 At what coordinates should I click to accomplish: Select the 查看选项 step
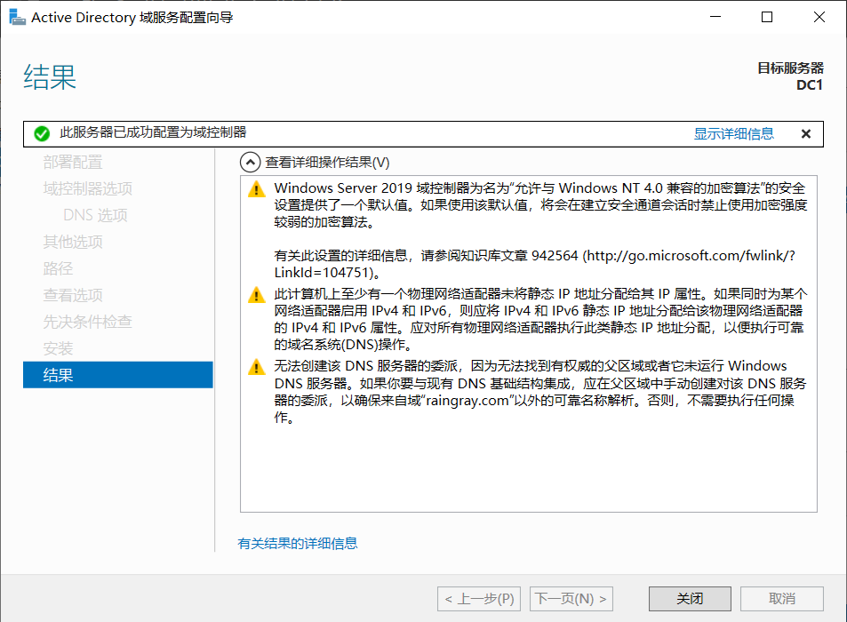click(x=73, y=295)
